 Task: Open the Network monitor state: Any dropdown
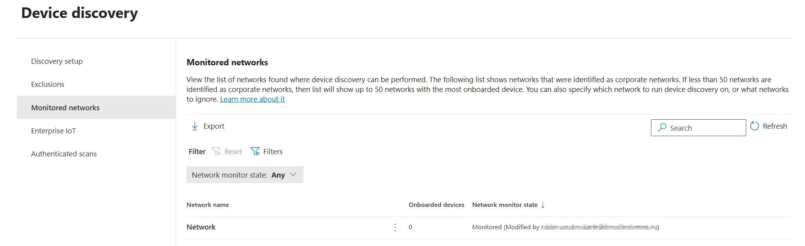238,175
